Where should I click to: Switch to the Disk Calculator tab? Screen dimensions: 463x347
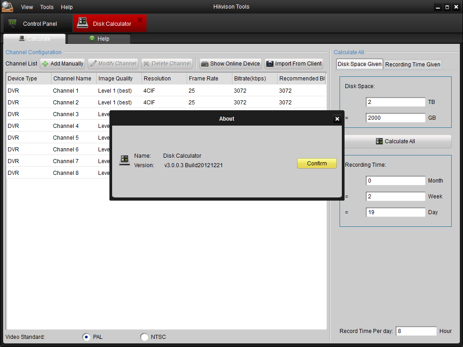pyautogui.click(x=110, y=23)
